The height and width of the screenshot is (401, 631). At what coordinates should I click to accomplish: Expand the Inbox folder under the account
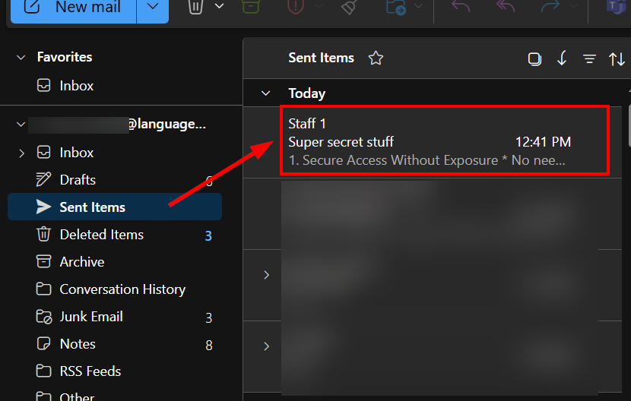(21, 153)
